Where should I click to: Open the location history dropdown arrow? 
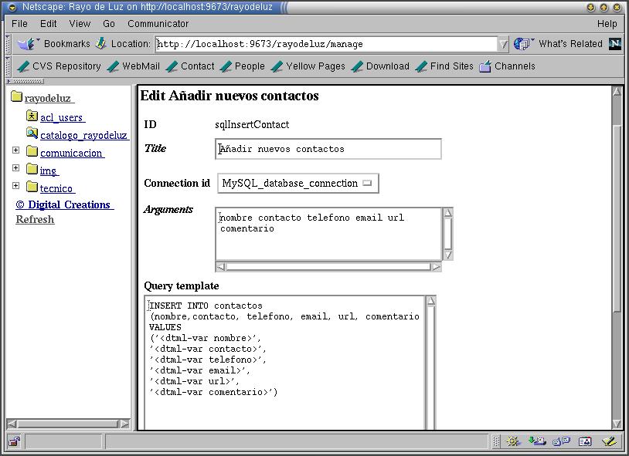[x=503, y=44]
